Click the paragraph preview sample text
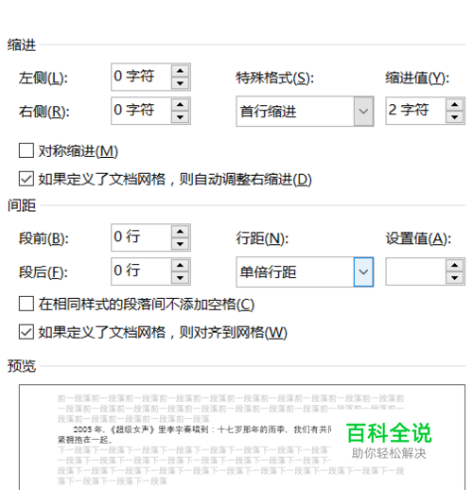The image size is (473, 490). coord(194,434)
